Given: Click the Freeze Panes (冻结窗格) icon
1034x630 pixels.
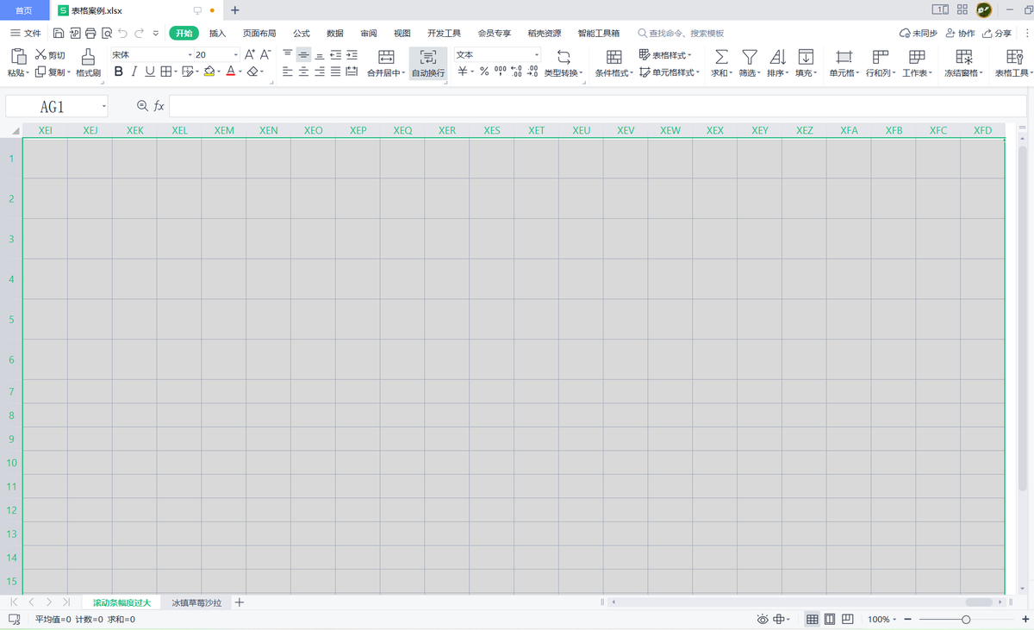Looking at the screenshot, I should click(x=964, y=57).
